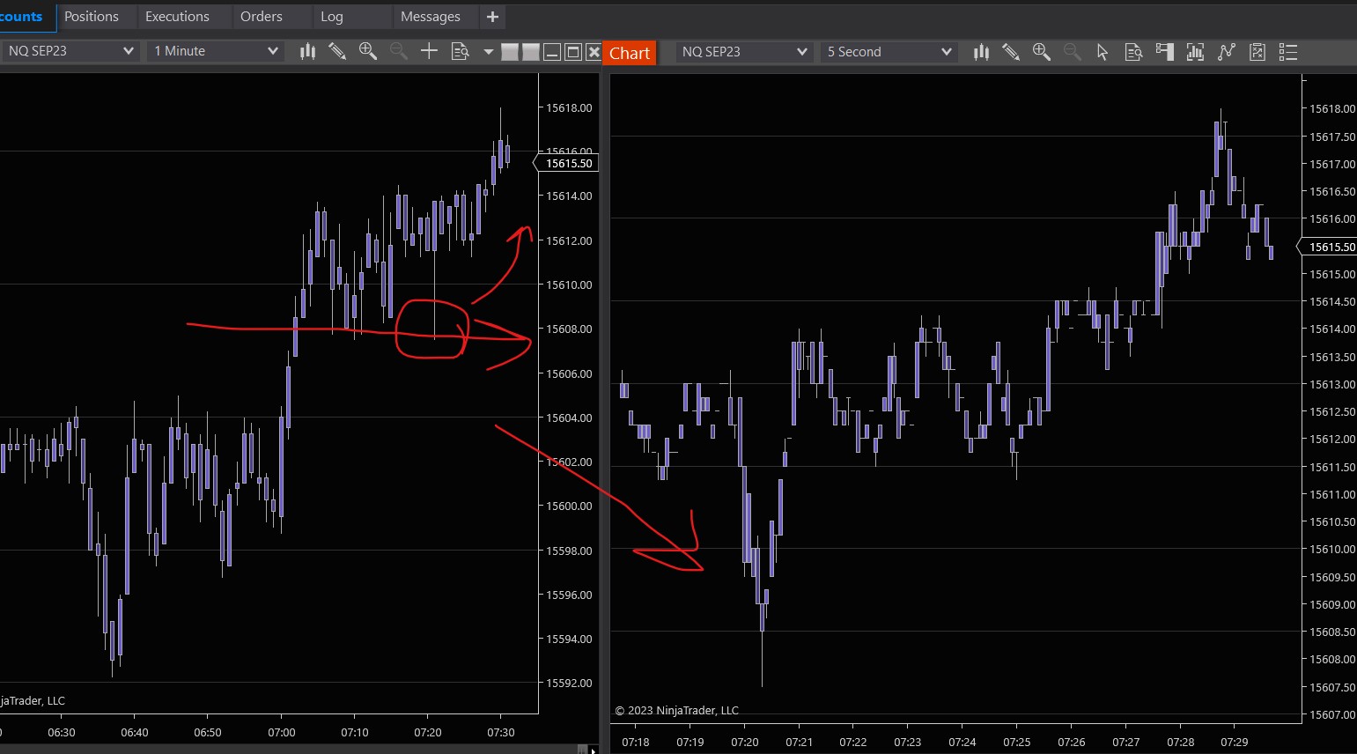
Task: Open bar type selector in 5 Second chart
Action: click(x=981, y=53)
